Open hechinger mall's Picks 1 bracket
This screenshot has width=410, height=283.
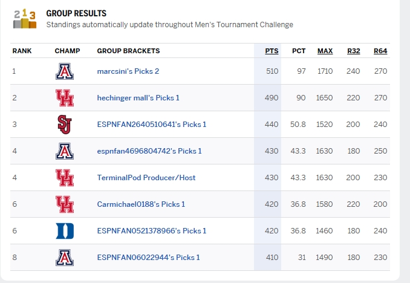[138, 98]
